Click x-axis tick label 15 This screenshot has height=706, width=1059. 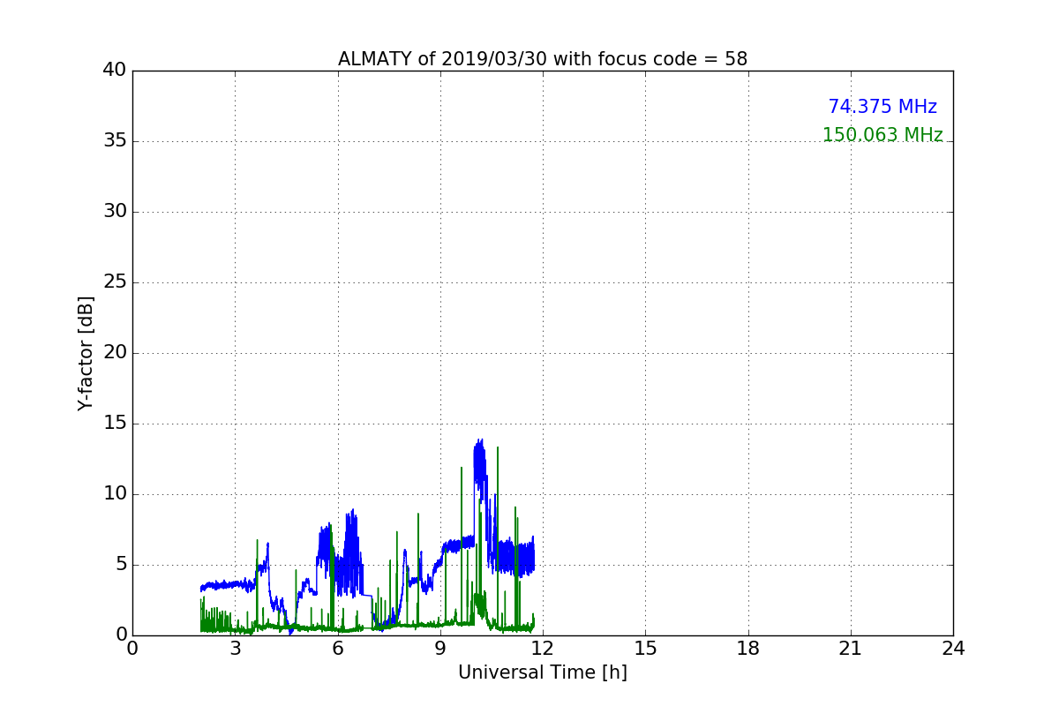645,649
